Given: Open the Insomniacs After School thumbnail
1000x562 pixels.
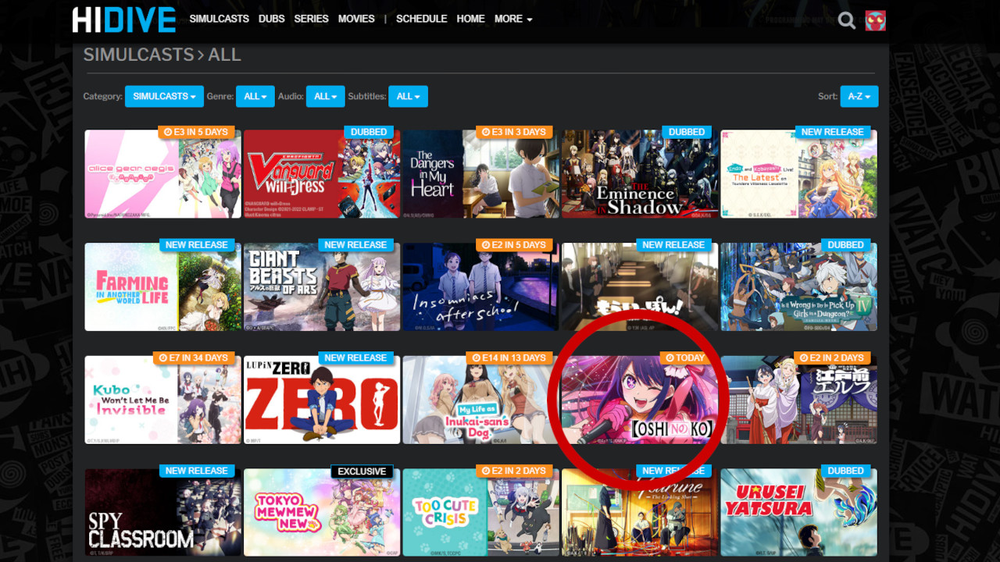Looking at the screenshot, I should click(480, 286).
